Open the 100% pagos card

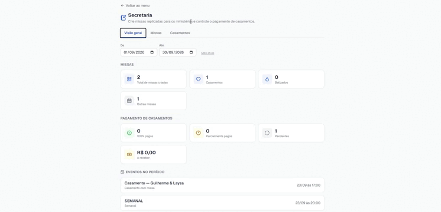tap(153, 133)
